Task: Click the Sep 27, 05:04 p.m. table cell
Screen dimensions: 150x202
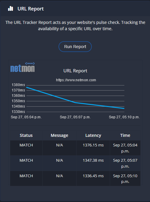Action: pos(125,148)
